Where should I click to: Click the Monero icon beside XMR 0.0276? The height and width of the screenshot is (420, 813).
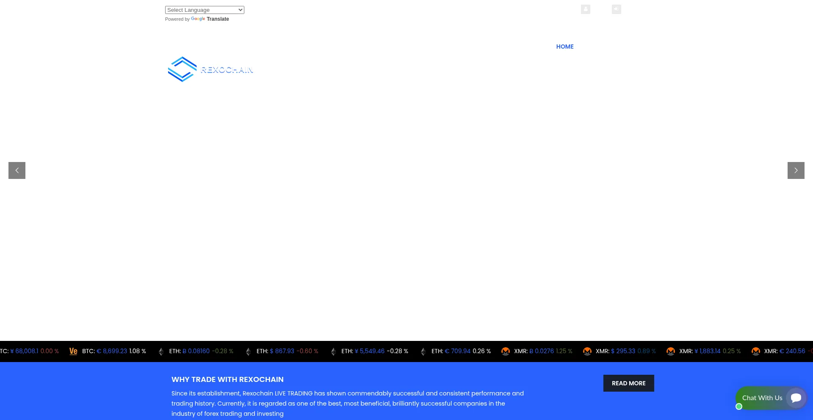[506, 351]
